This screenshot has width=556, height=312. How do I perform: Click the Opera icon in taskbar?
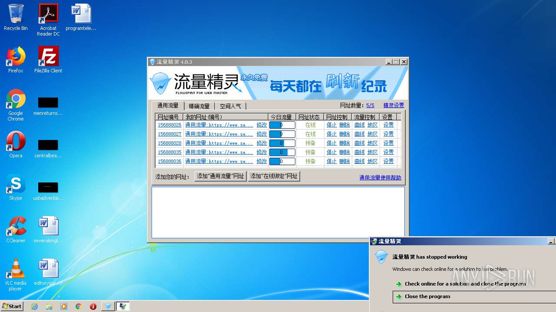[93, 306]
